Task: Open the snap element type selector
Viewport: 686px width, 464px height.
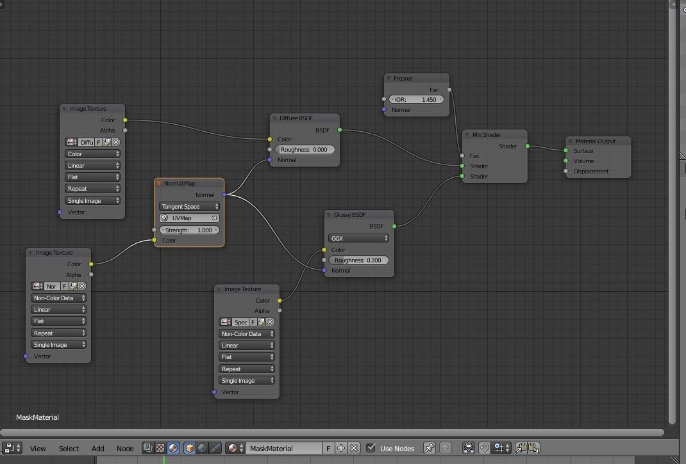Action: 501,448
